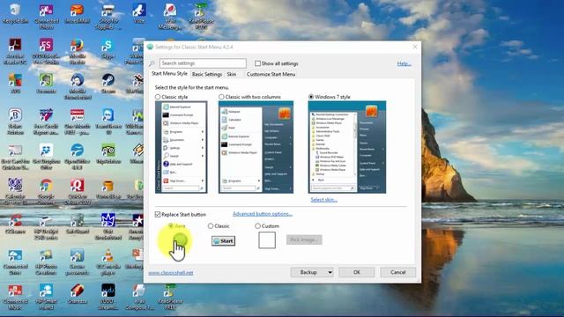This screenshot has width=564, height=317.
Task: Select the Classic style radio button
Action: coord(158,97)
